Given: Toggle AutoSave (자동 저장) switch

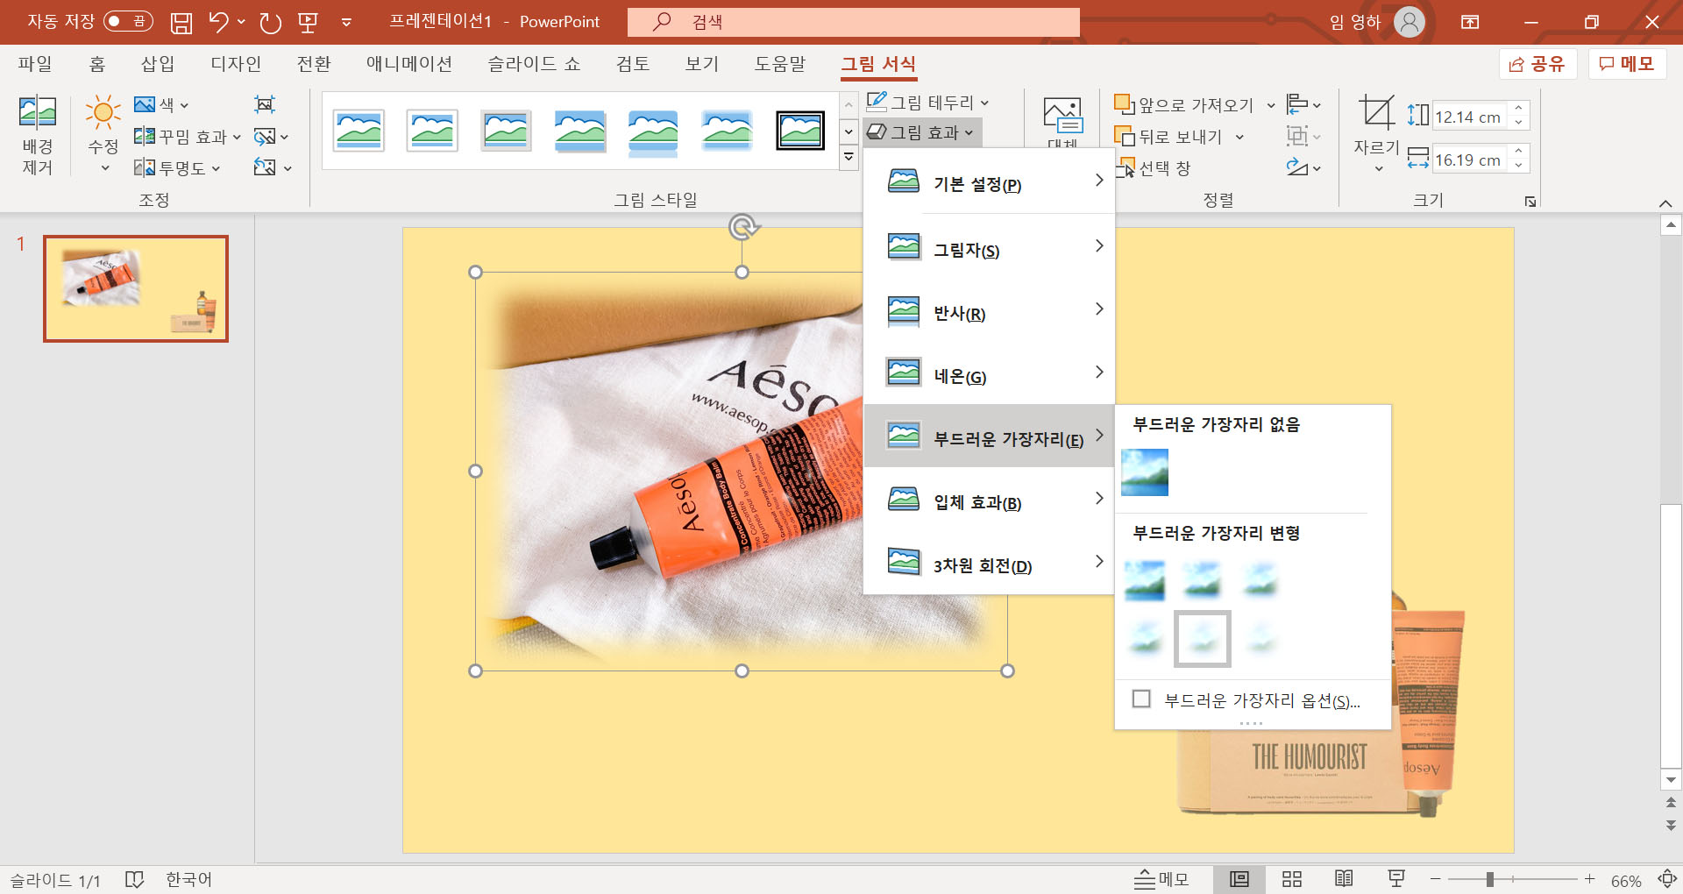Looking at the screenshot, I should click(128, 21).
